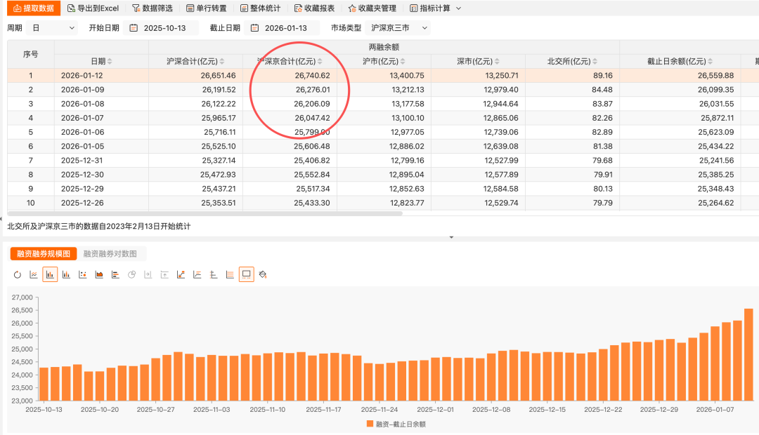
Task: Toggle the chart legend display icon
Action: [246, 274]
